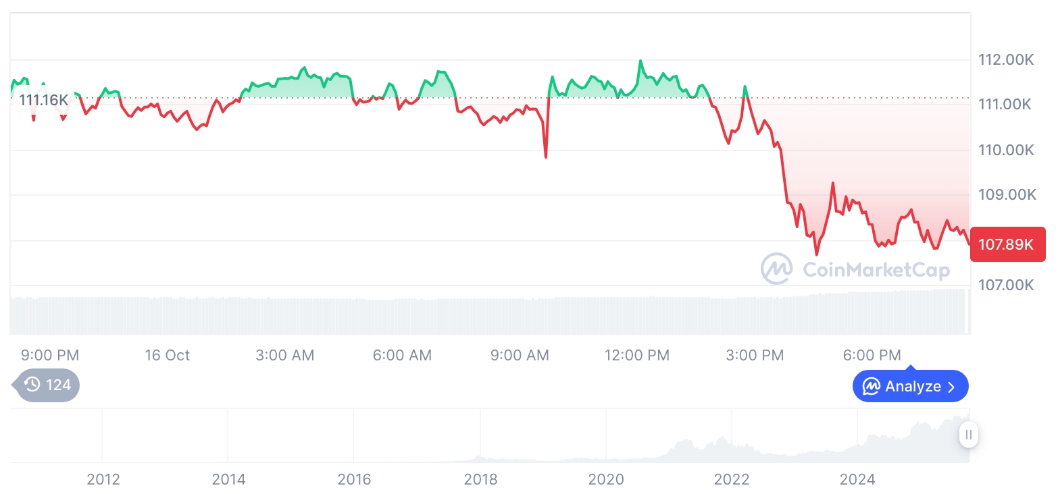Viewport: 1058px width, 494px height.
Task: Click the 107.00K price axis label
Action: [1006, 285]
